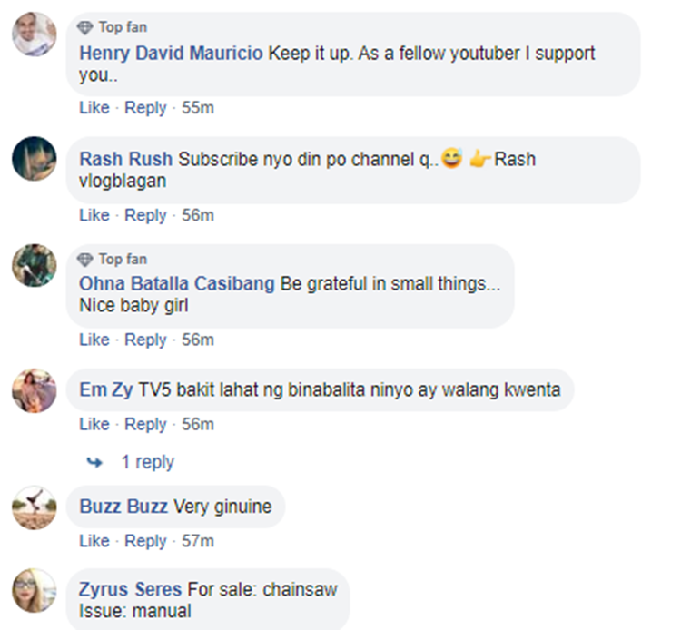681x630 pixels.
Task: Reply to Em Zy's TV5 comment
Action: point(145,424)
